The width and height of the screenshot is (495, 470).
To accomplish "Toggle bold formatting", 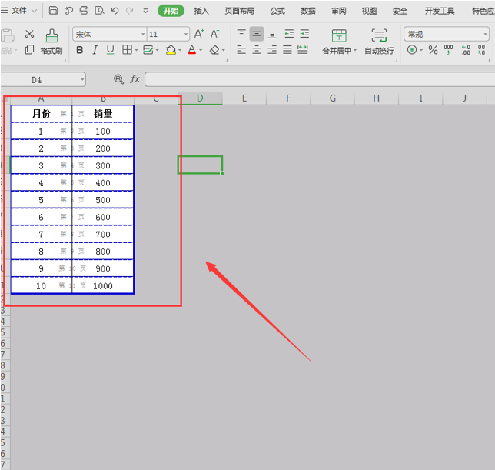I will [80, 50].
